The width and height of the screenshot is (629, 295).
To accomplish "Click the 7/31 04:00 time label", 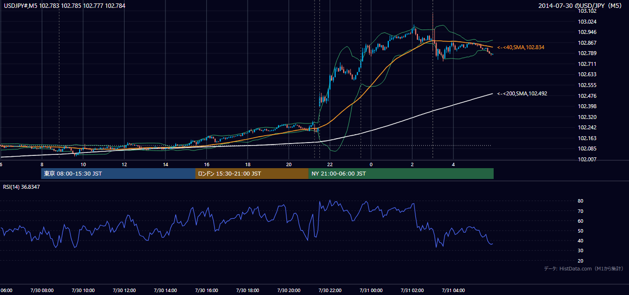I will coord(453,291).
